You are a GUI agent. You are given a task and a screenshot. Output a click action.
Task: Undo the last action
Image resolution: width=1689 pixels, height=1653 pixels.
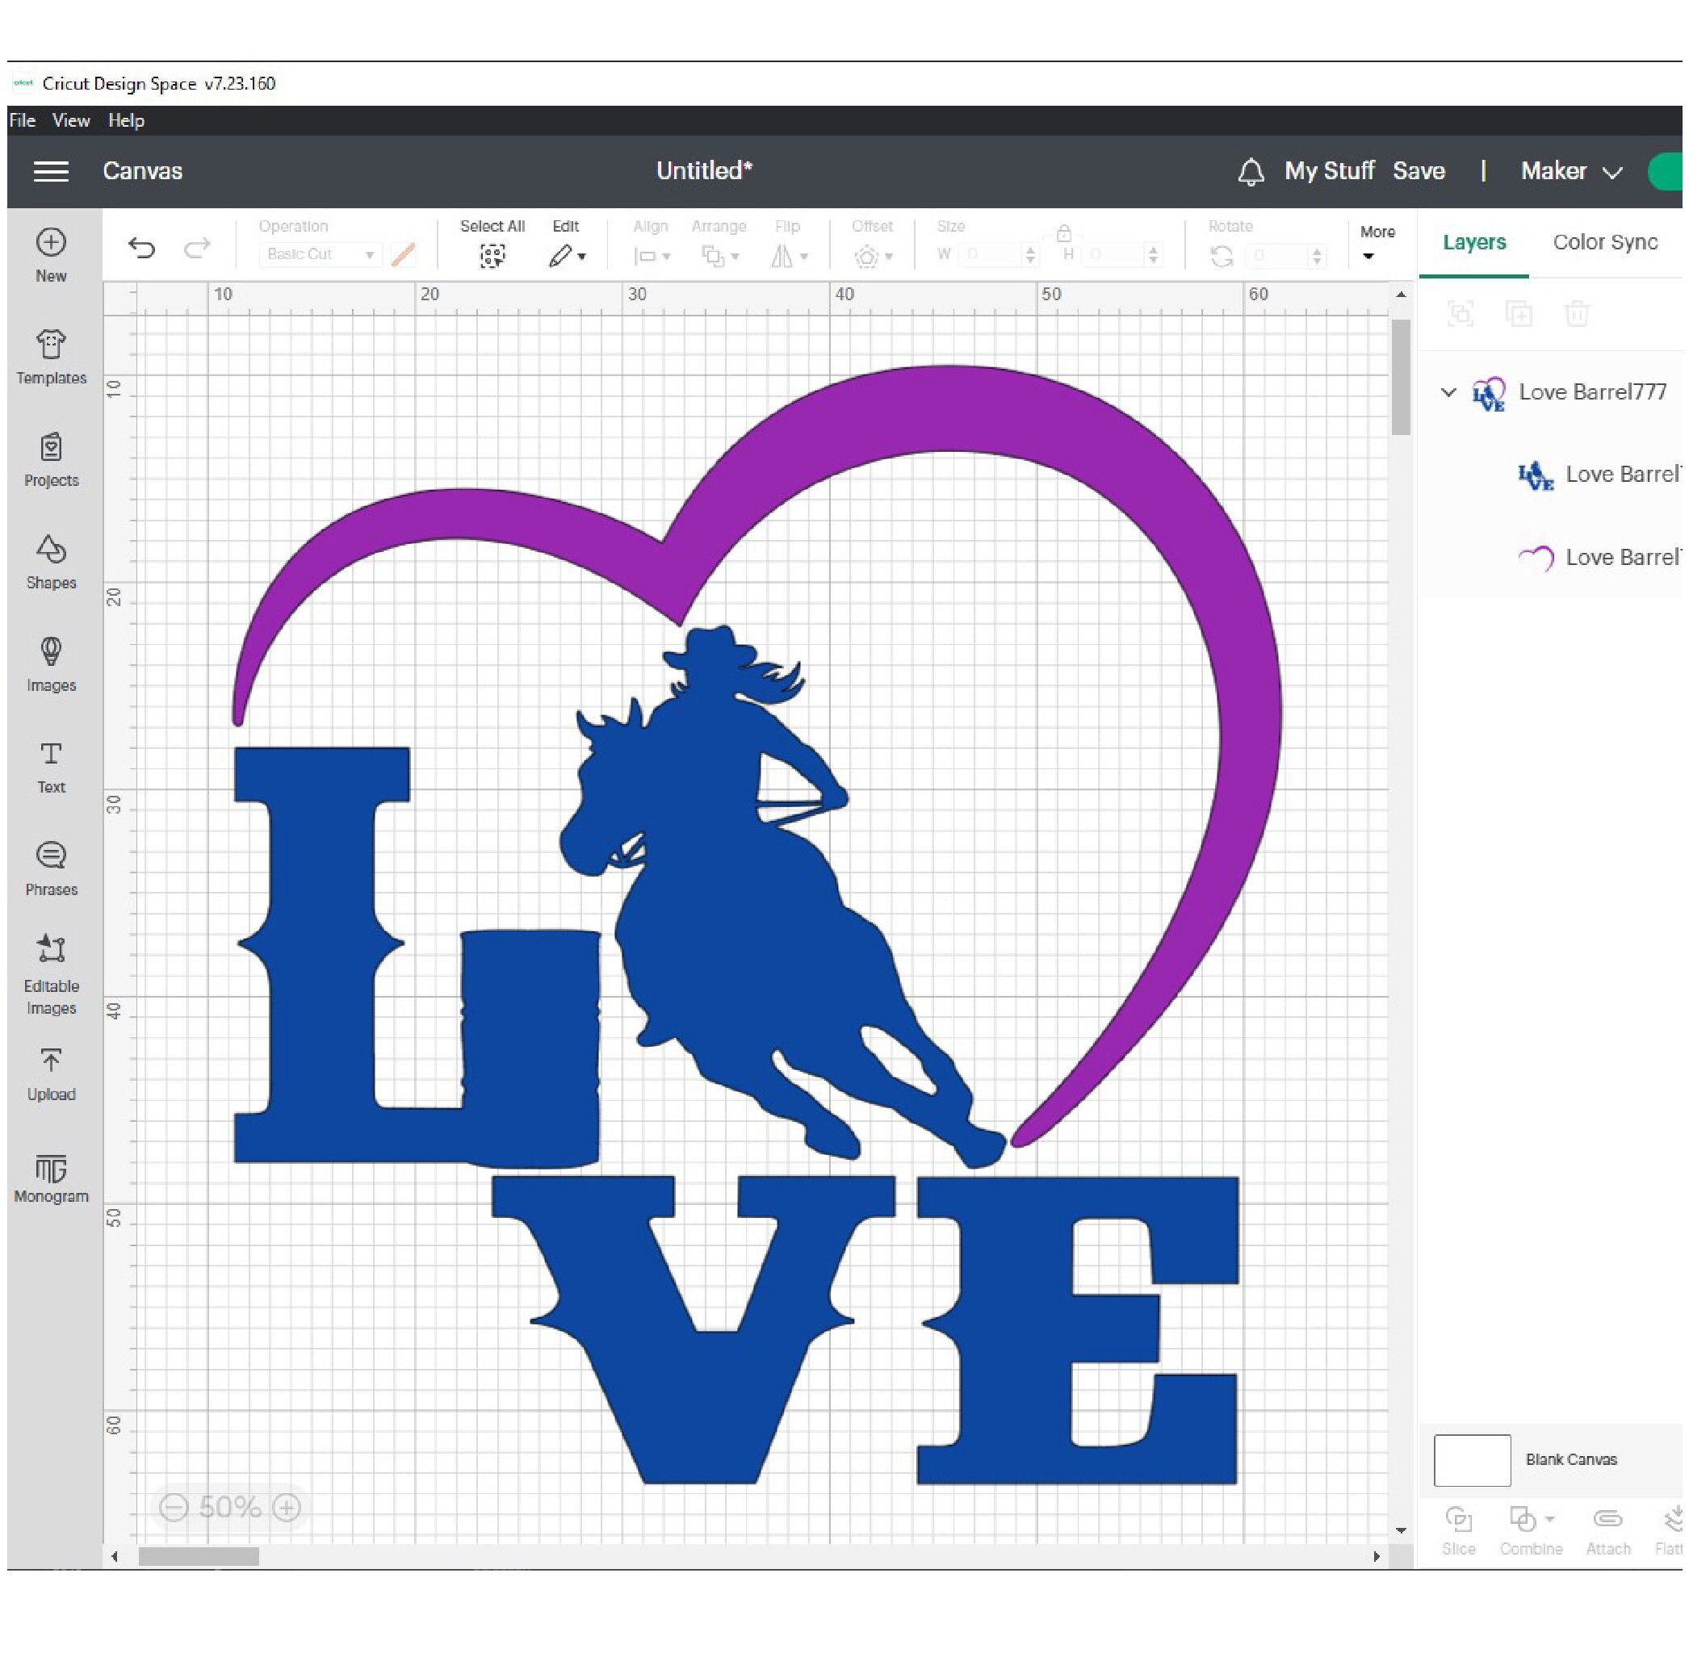coord(141,249)
